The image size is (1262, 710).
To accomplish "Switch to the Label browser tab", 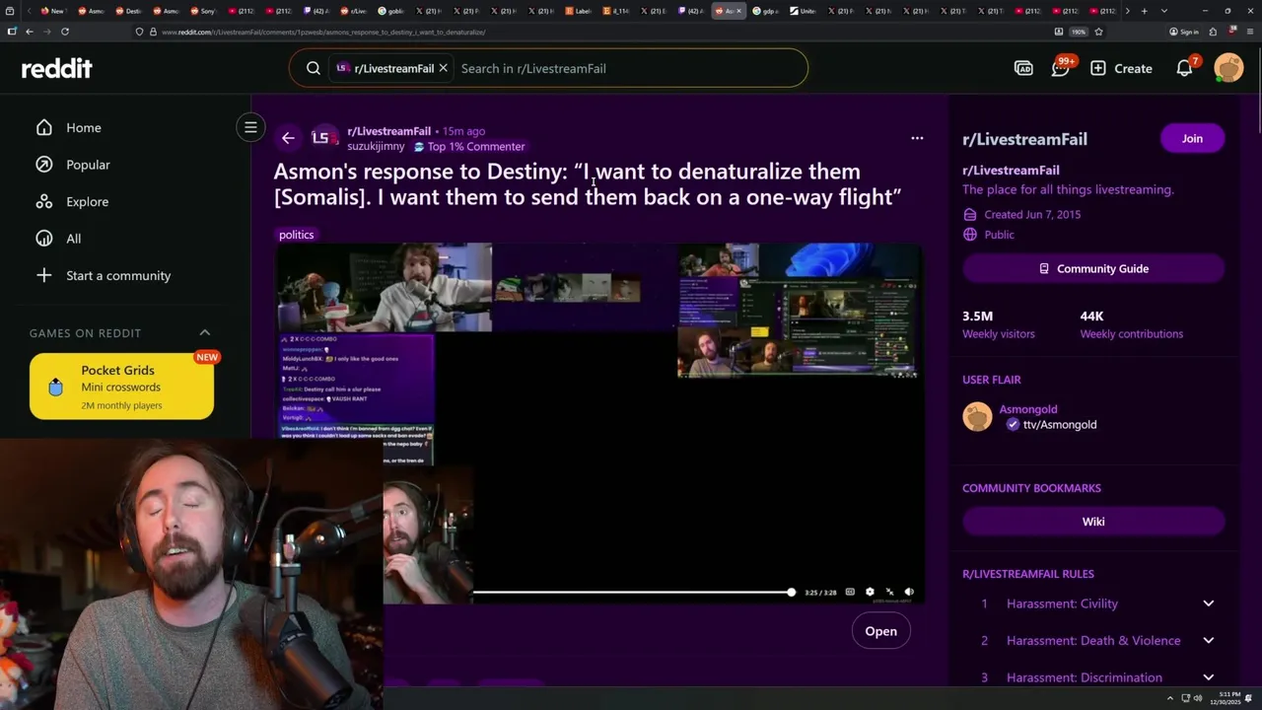I will coord(579,11).
